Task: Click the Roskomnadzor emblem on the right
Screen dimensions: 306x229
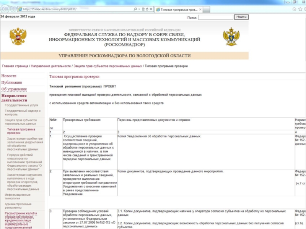Action: click(x=231, y=37)
